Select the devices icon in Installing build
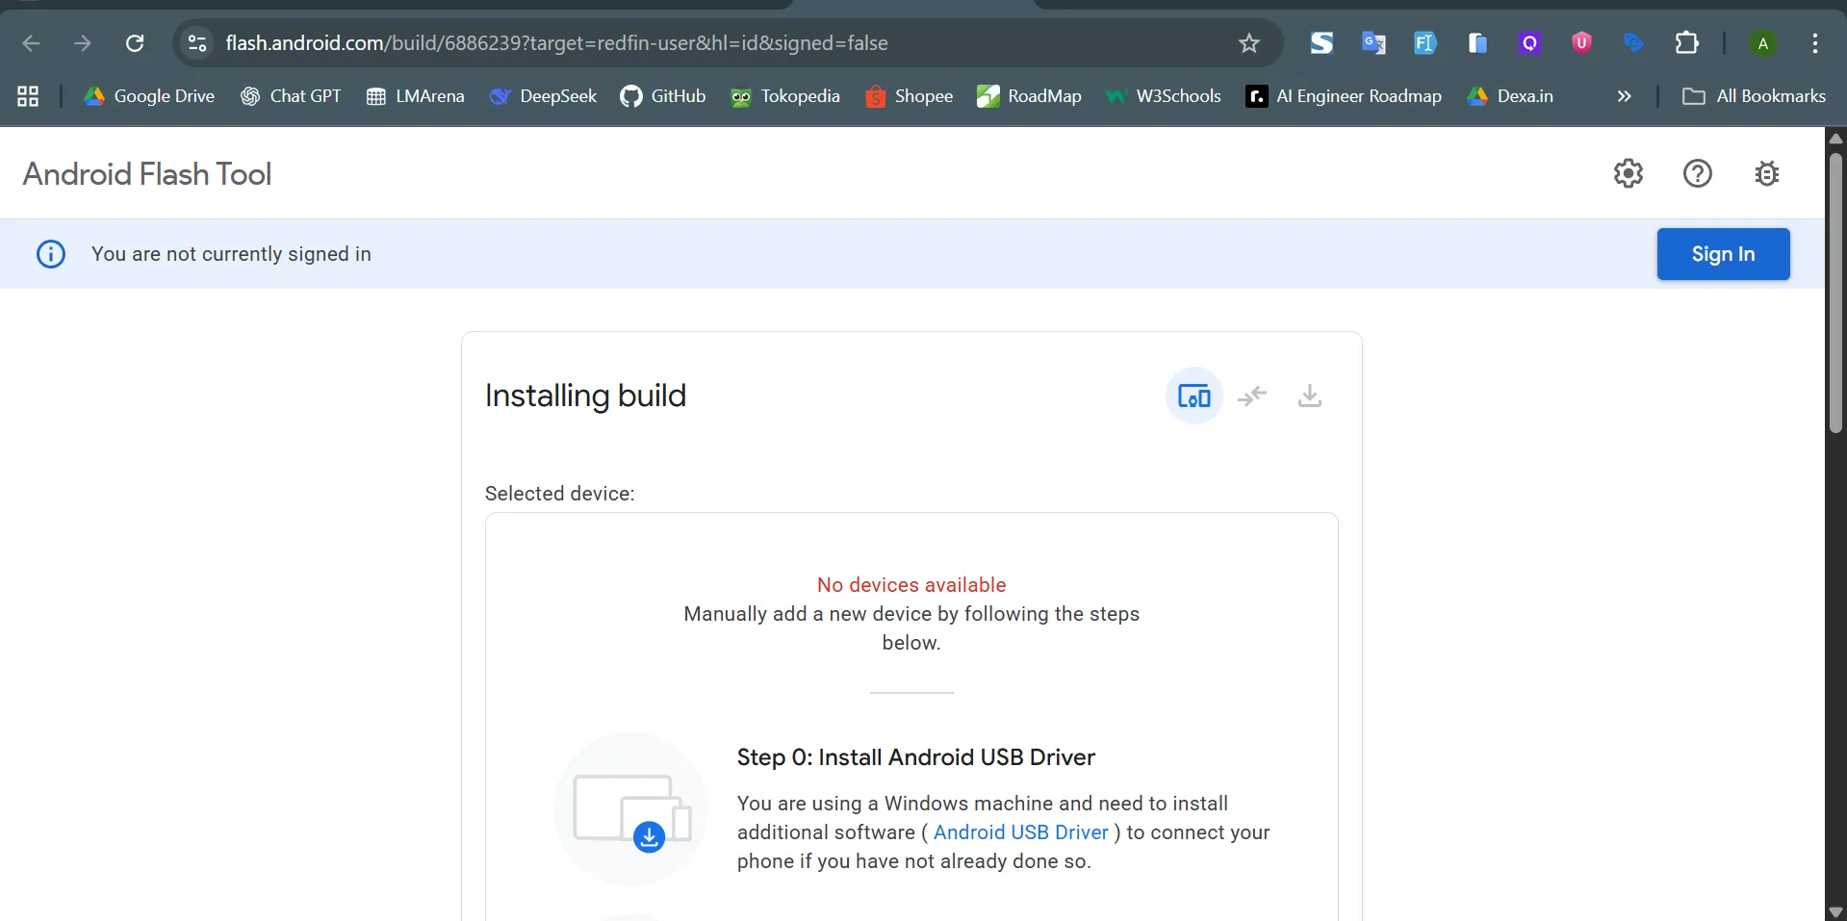This screenshot has width=1847, height=921. click(x=1193, y=397)
